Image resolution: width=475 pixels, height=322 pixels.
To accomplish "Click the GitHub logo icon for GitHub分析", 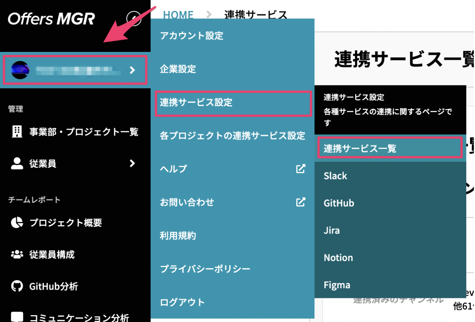I will click(17, 287).
